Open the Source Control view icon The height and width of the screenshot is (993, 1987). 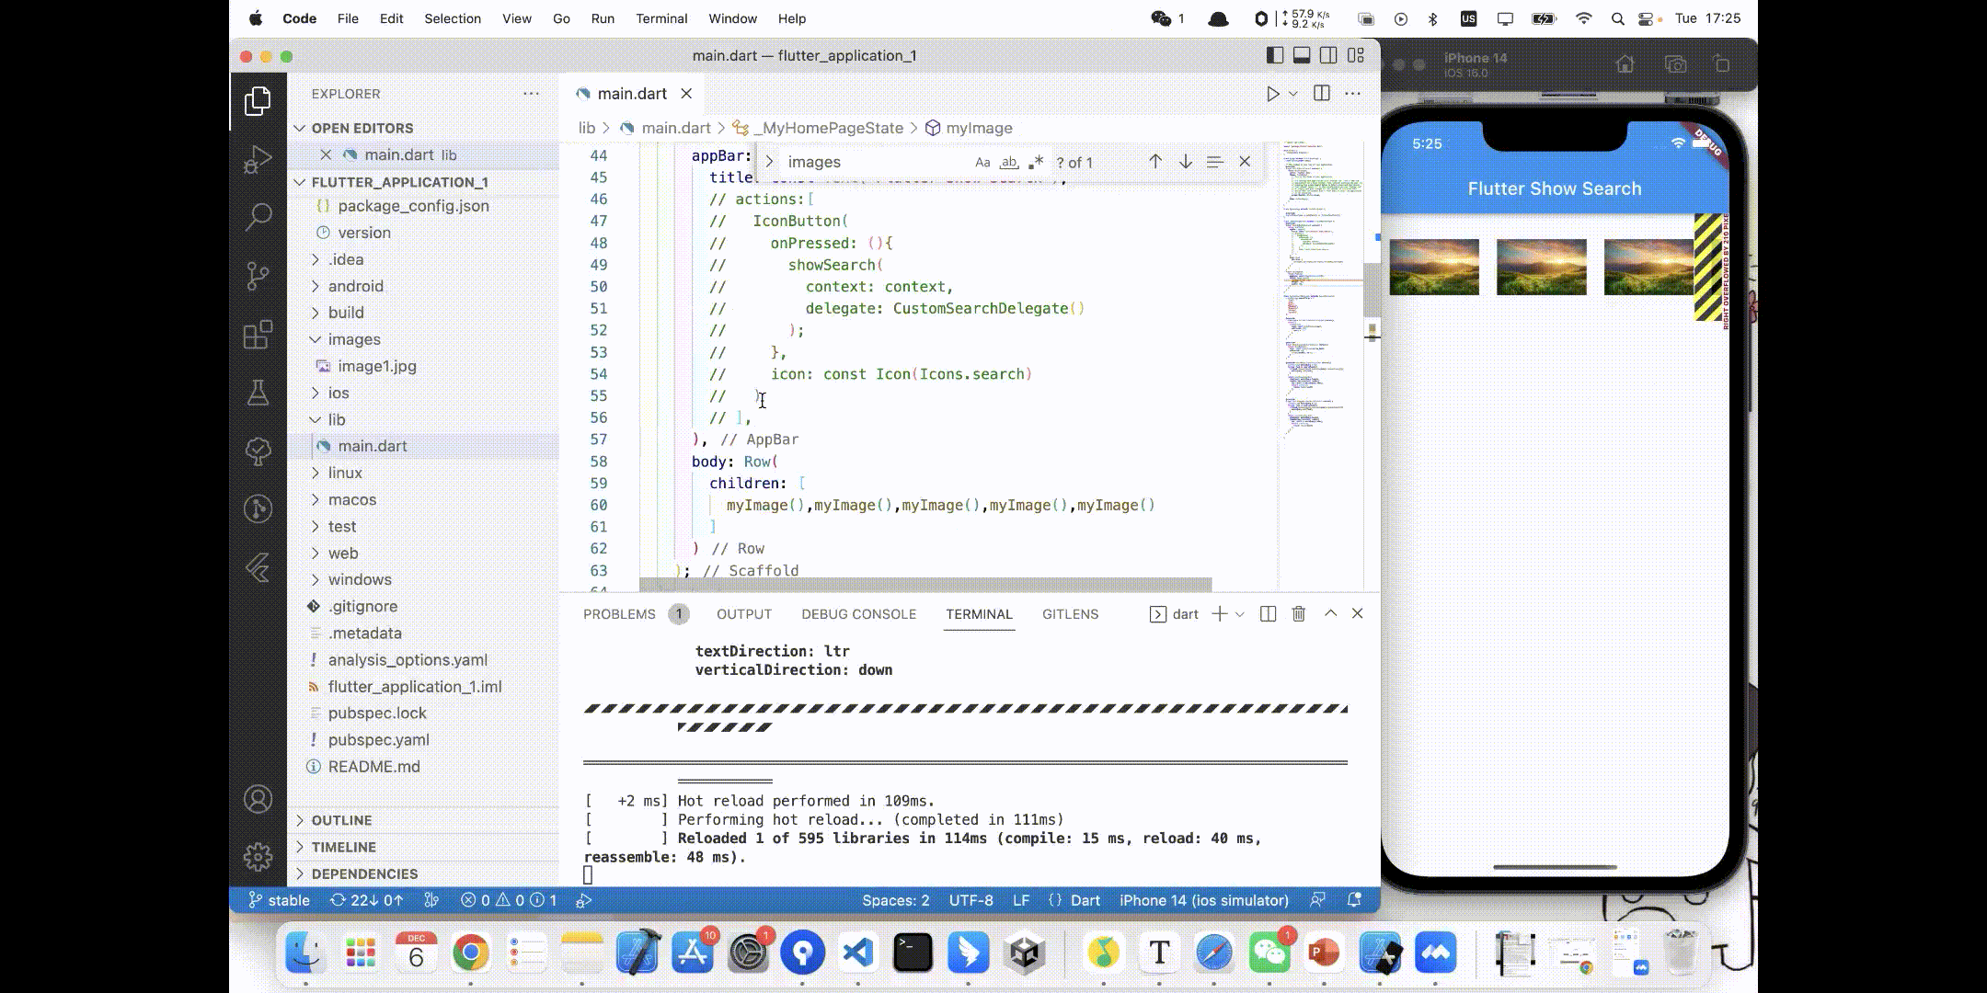pyautogui.click(x=258, y=275)
